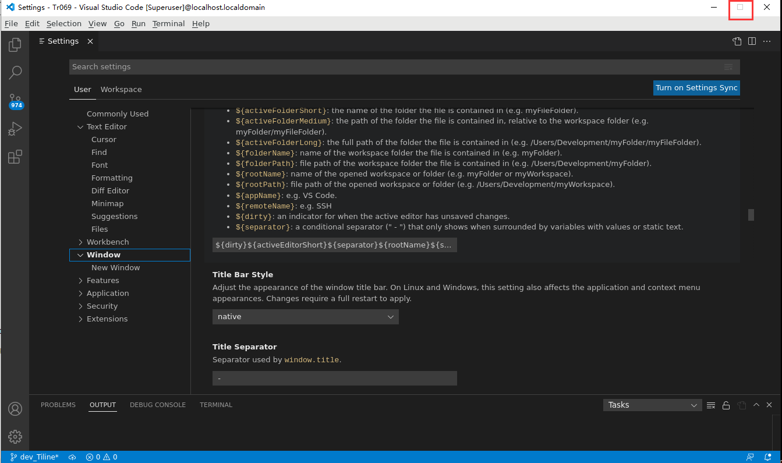This screenshot has width=782, height=463.
Task: Open the Run and Debug panel
Action: click(15, 128)
